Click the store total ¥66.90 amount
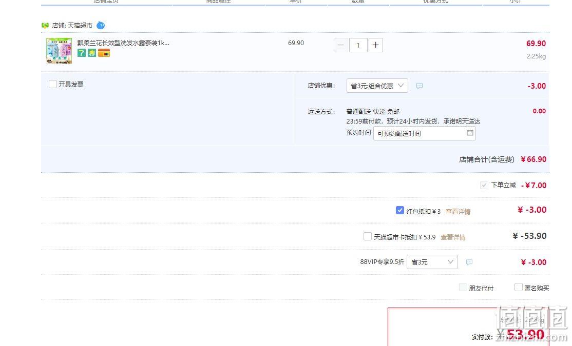Screen dimensions: 572x346 click(x=533, y=159)
